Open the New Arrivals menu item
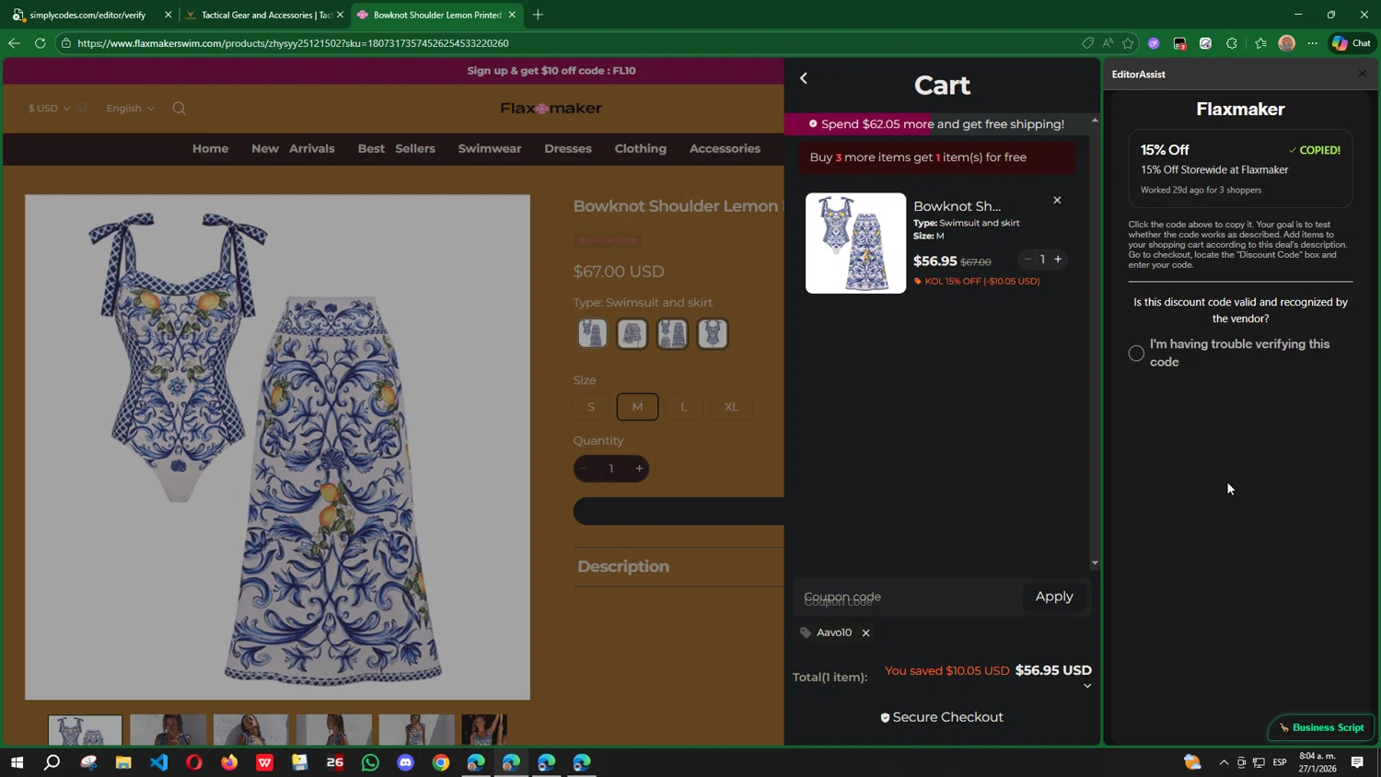 (x=293, y=148)
